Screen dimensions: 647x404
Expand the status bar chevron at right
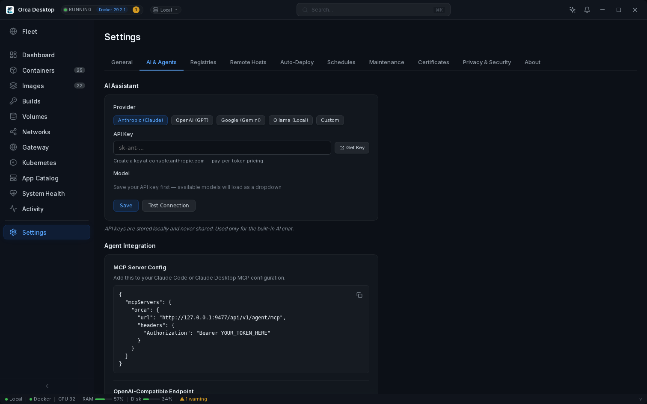(641, 399)
